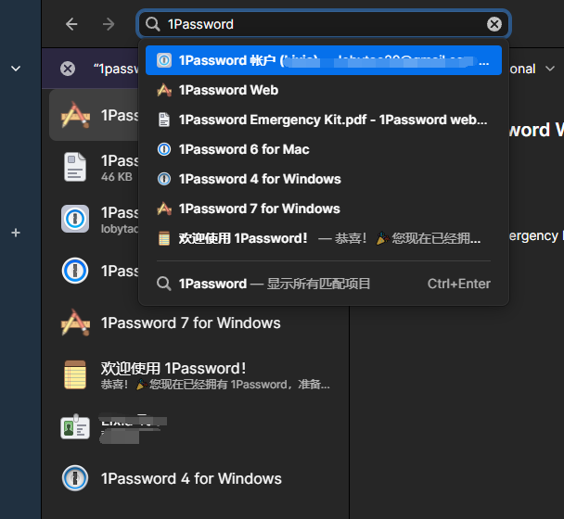Click the plus icon in left sidebar
Viewport: 564px width, 519px height.
click(x=16, y=233)
